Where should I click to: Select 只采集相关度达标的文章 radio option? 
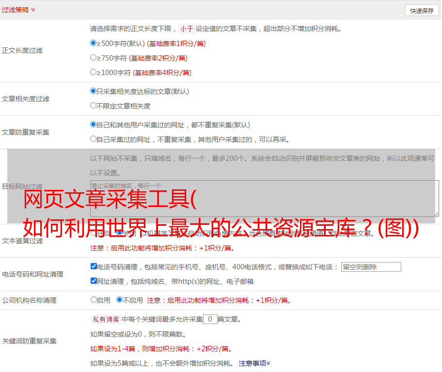pyautogui.click(x=94, y=91)
